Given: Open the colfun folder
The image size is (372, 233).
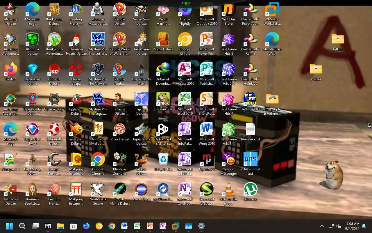Looking at the screenshot, I should pyautogui.click(x=316, y=72).
